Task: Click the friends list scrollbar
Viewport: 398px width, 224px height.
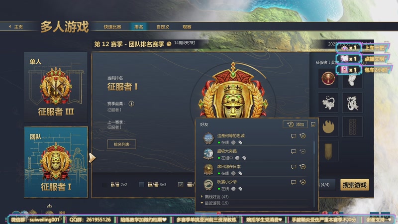Action: 314,147
